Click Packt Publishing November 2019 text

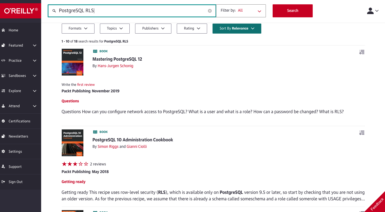[x=90, y=91]
